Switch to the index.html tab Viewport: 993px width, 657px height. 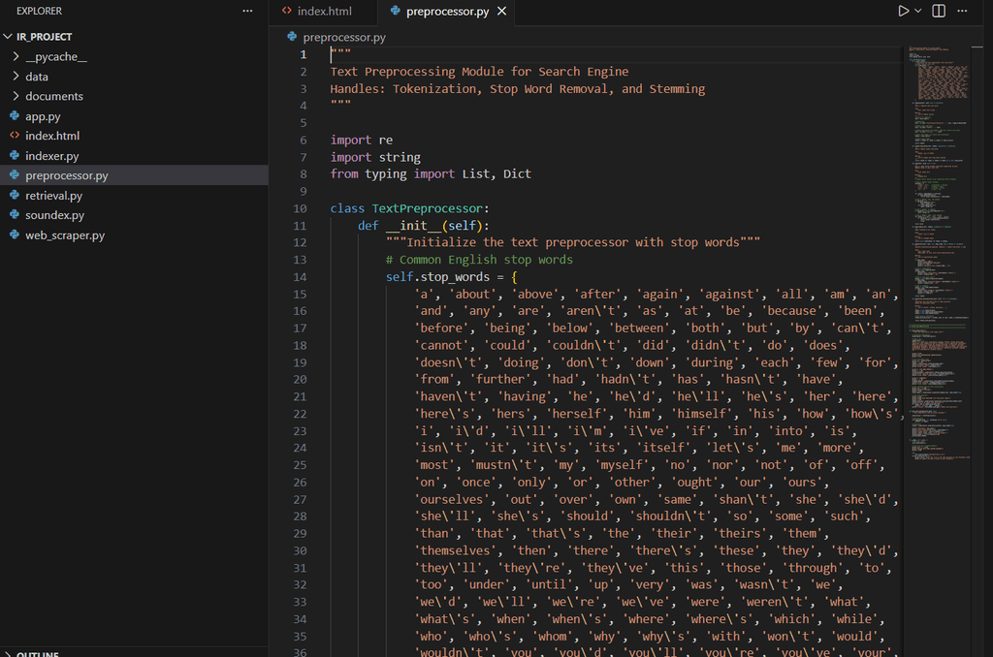tap(323, 12)
